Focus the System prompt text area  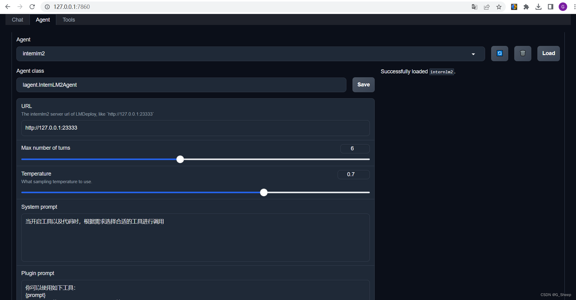[x=196, y=238]
